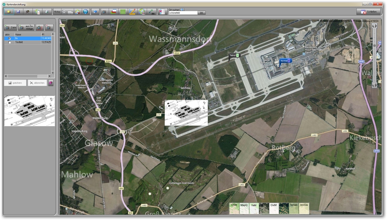Image resolution: width=387 pixels, height=220 pixels.
Task: Click zoom out minus on map slider
Action: pyautogui.click(x=374, y=85)
